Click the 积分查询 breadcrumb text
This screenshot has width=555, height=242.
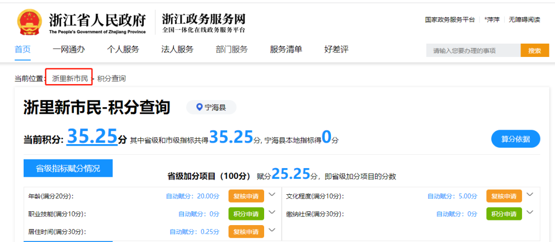[x=112, y=78]
